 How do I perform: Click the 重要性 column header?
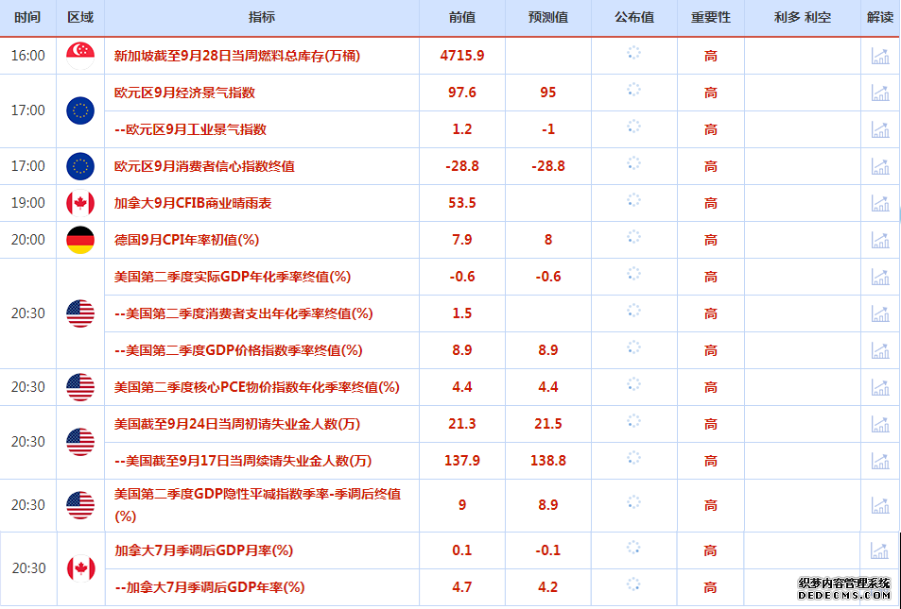pos(710,18)
